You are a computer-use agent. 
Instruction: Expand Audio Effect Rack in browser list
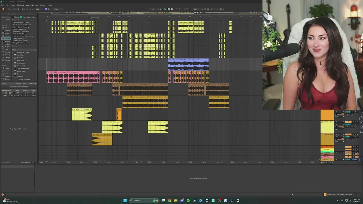[13, 52]
